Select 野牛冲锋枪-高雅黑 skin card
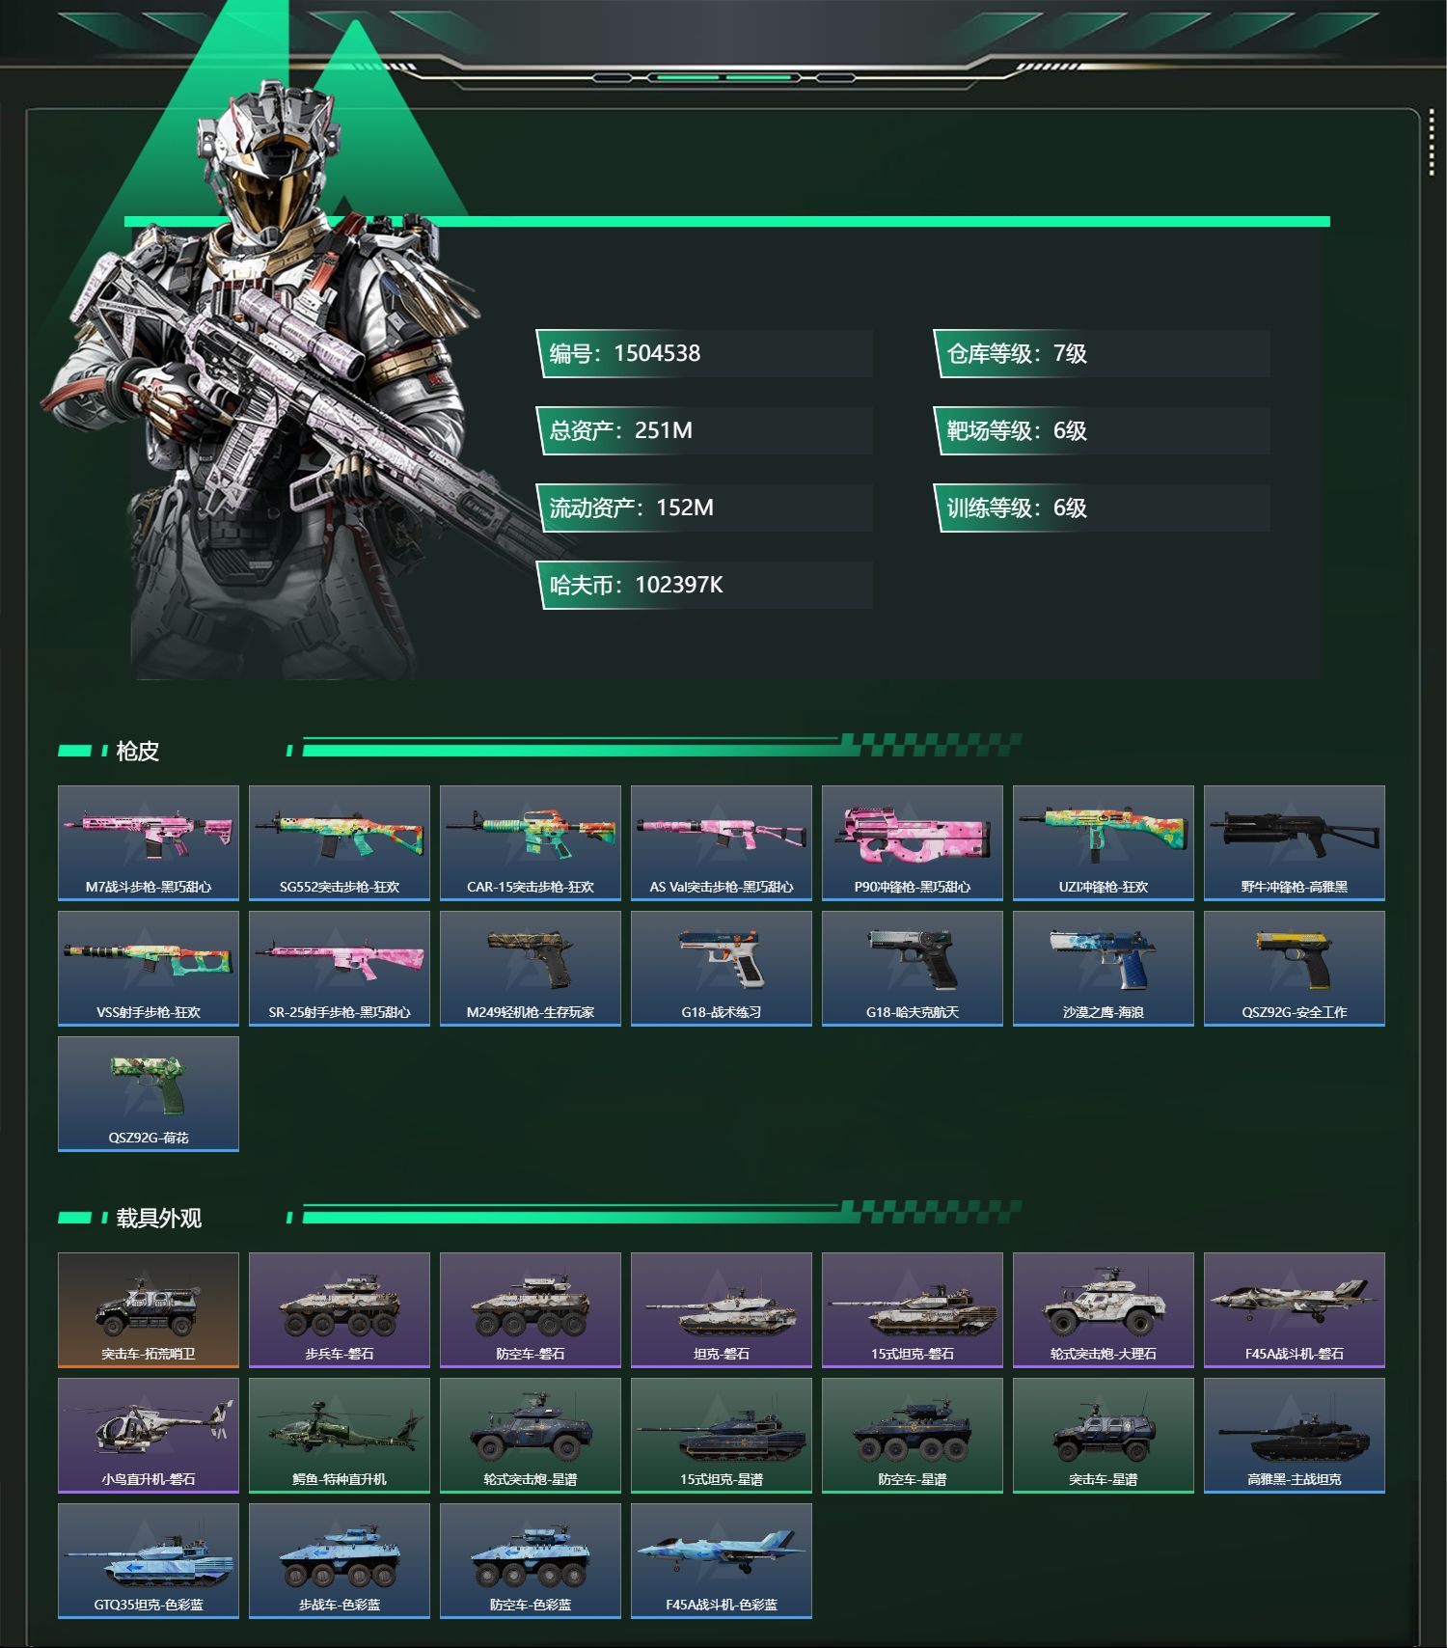The height and width of the screenshot is (1648, 1447). click(x=1295, y=843)
